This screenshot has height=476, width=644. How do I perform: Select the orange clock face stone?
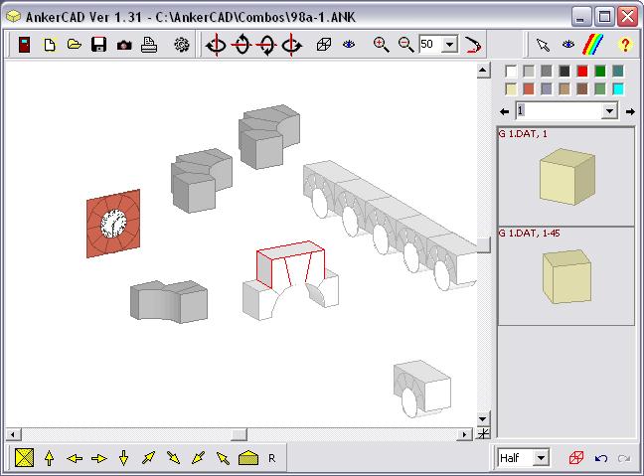click(113, 224)
